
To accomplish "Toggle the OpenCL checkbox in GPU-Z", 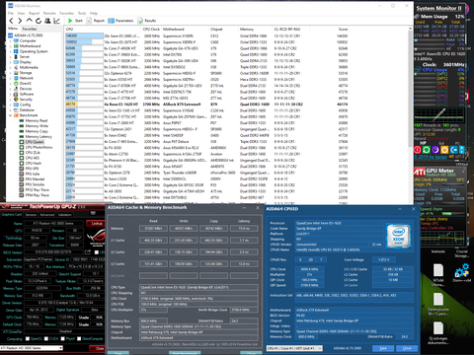I will 28,338.
